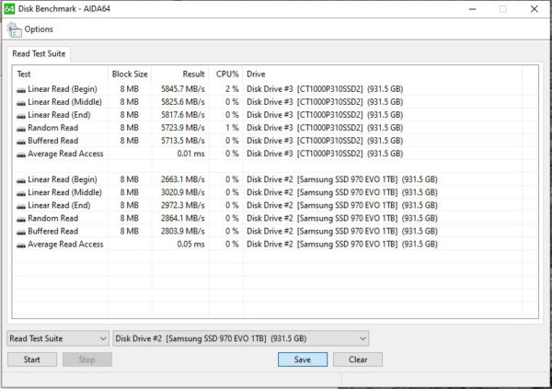Viewport: 552px width, 389px height.
Task: Click the Result column header
Action: tap(180, 74)
